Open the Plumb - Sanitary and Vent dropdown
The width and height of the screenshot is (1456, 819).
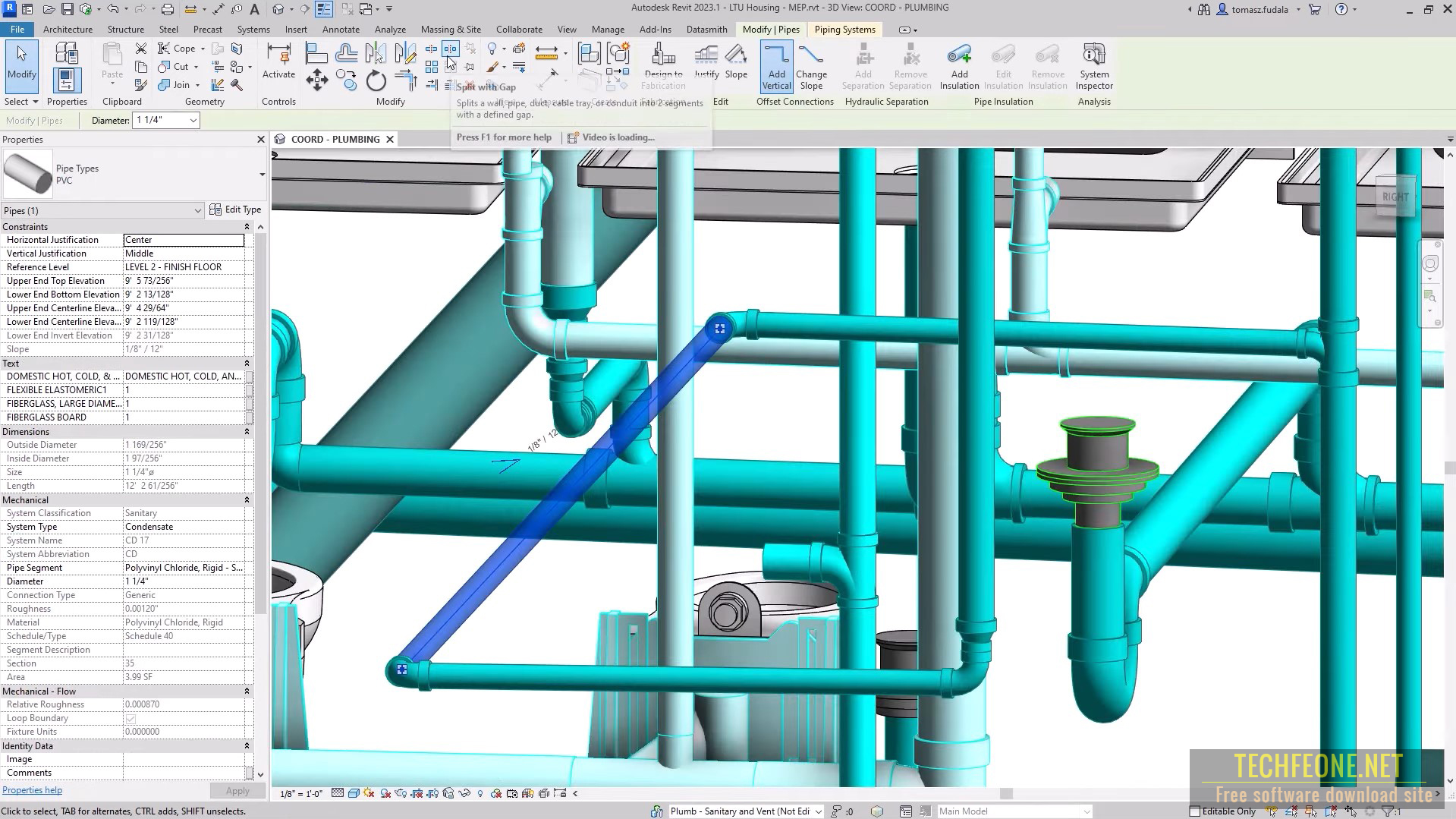click(x=817, y=811)
